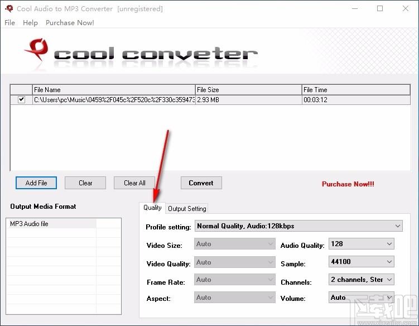The image size is (419, 326).
Task: Click the File Time column header
Action: (356, 90)
